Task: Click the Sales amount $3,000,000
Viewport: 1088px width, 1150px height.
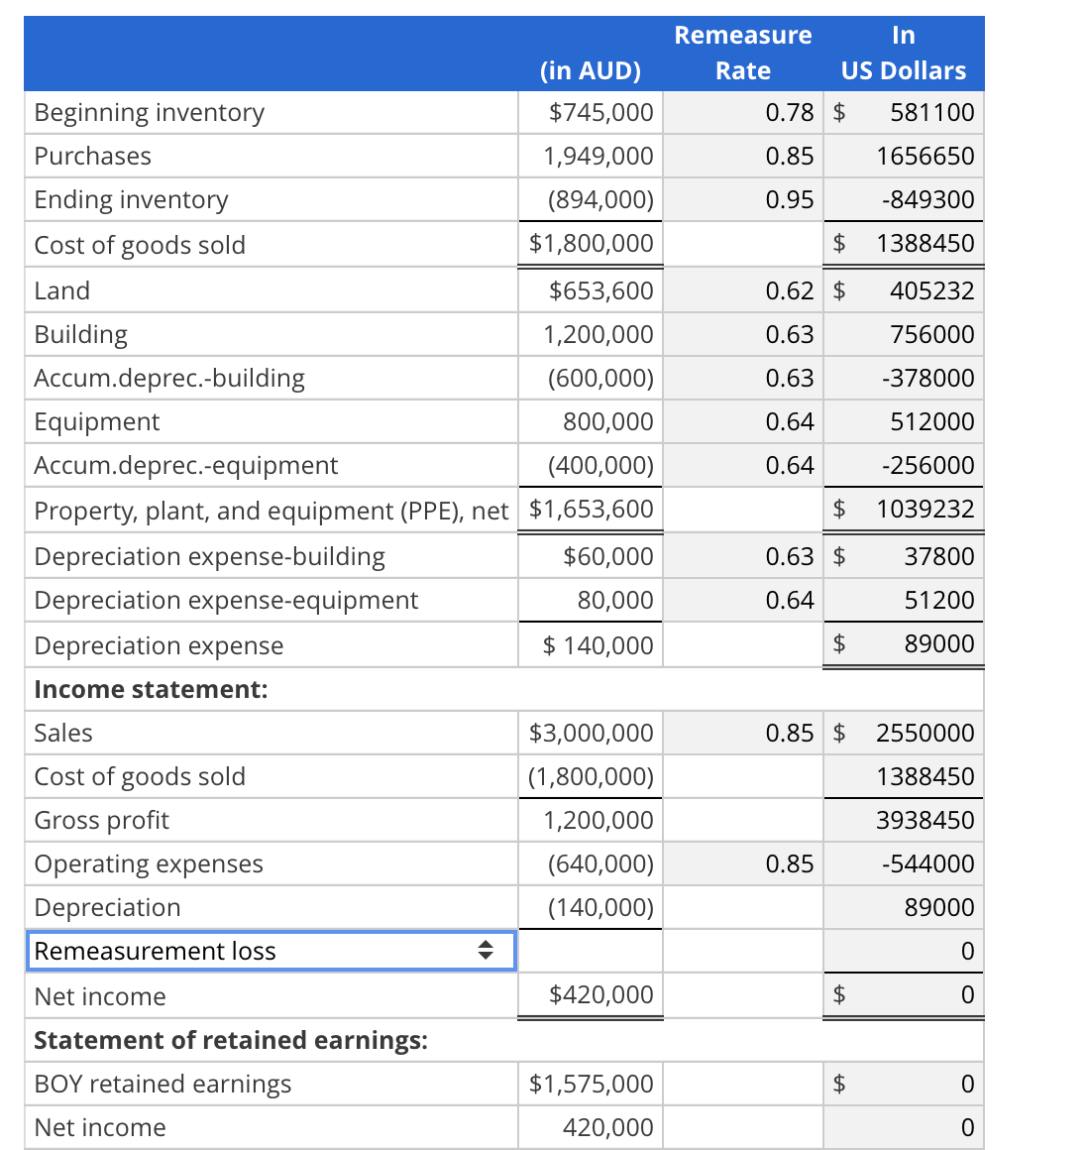Action: tap(590, 733)
